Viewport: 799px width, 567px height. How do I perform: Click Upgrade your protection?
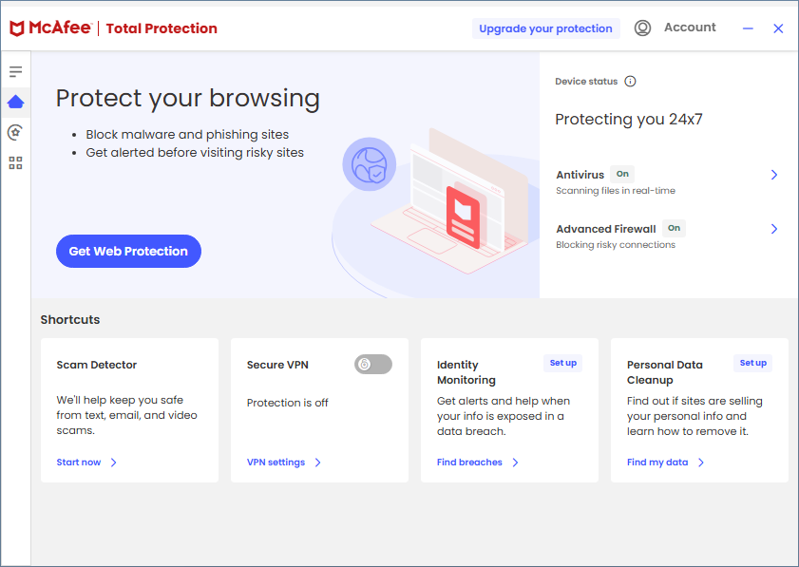coord(545,28)
